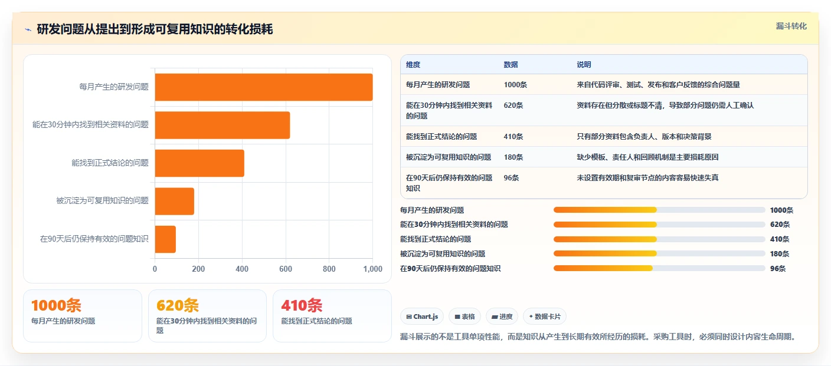Screen dimensions: 831x366
Task: Click progress label 被沉淀为可复用知识的问题
Action: 443,253
